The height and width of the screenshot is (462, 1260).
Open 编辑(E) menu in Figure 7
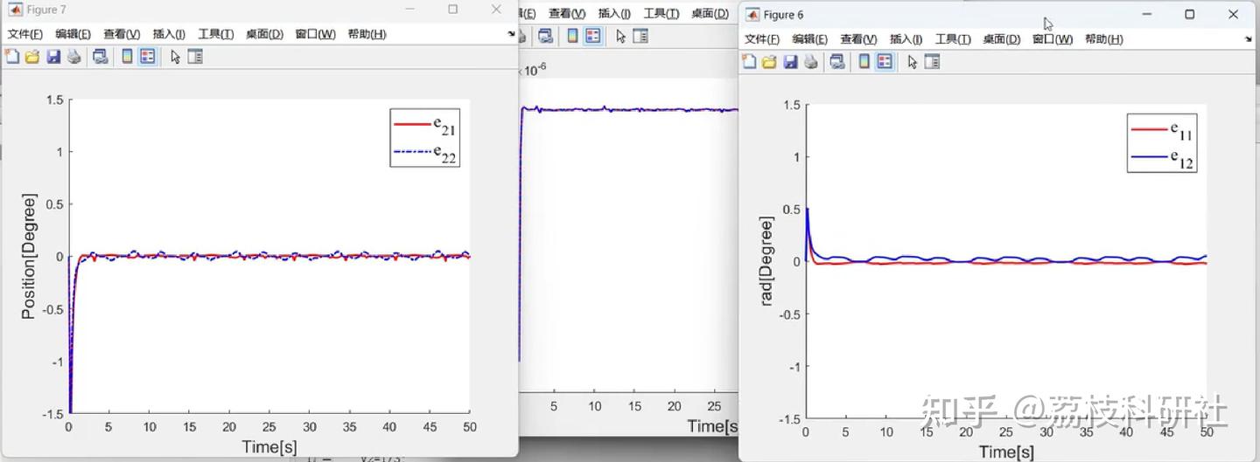pyautogui.click(x=73, y=34)
